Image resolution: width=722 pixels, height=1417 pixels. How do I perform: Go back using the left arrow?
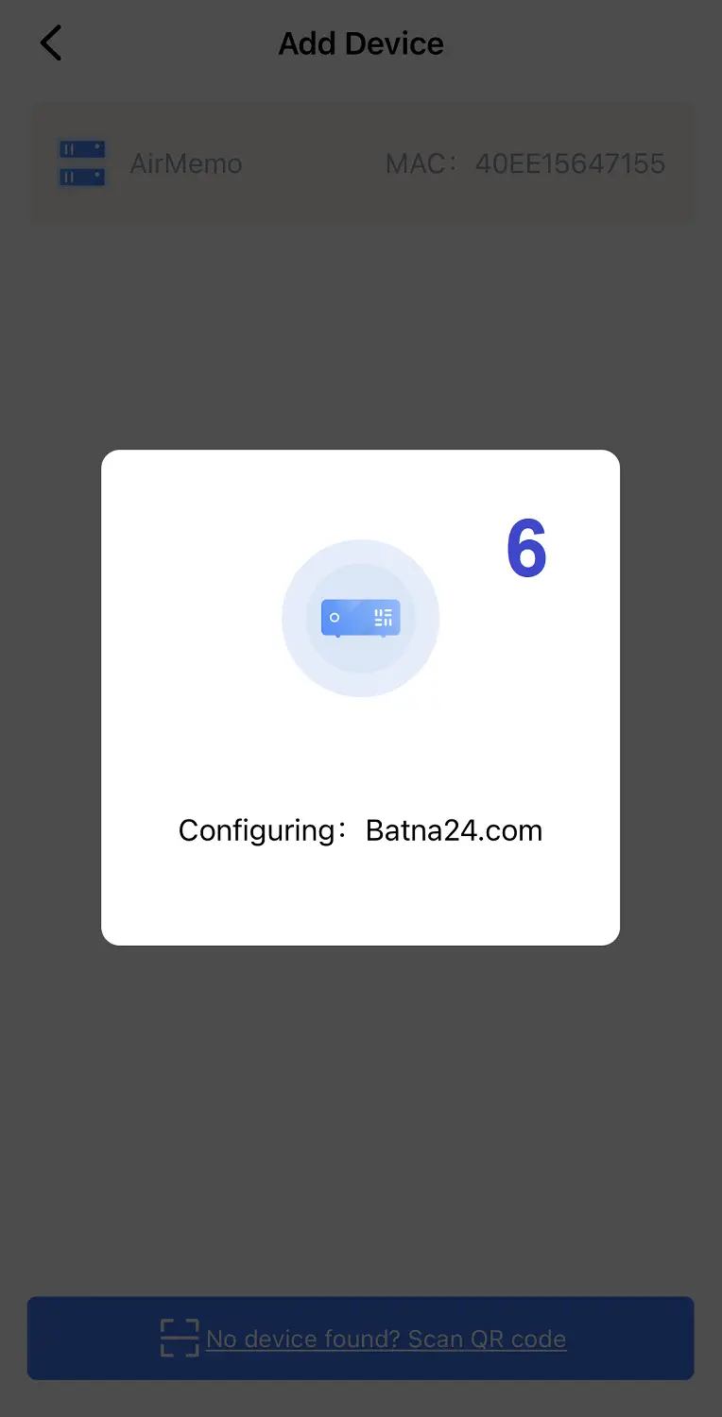tap(51, 43)
